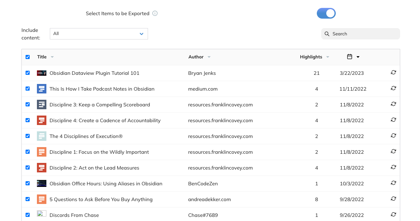This screenshot has height=221, width=420.
Task: Turn off the Select Items to be Exported toggle
Action: coord(326,13)
